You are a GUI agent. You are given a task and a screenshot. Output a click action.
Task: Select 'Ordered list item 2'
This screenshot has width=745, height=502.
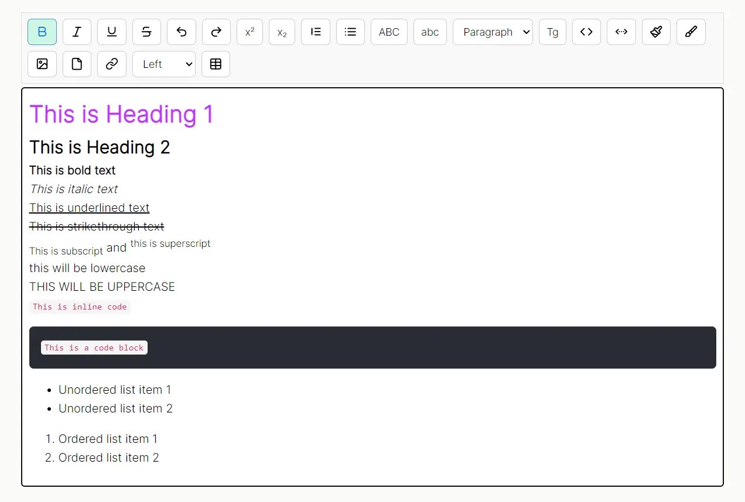tap(109, 458)
